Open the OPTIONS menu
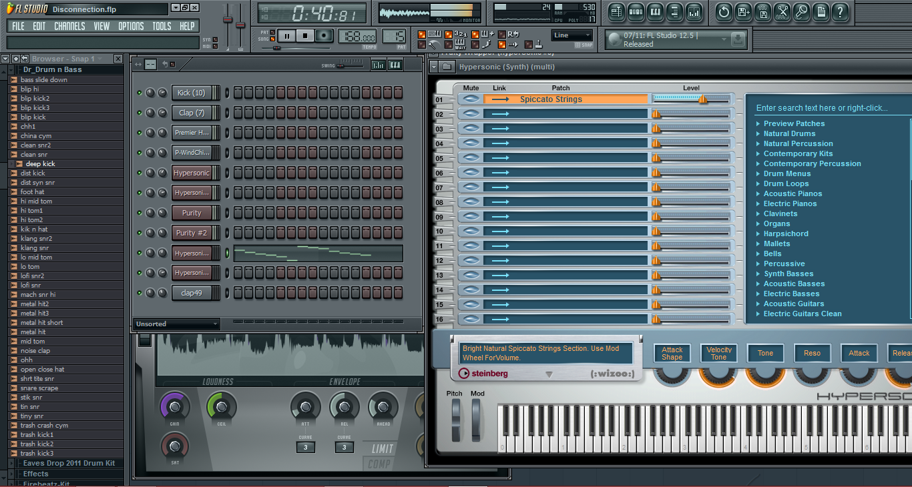 point(131,26)
